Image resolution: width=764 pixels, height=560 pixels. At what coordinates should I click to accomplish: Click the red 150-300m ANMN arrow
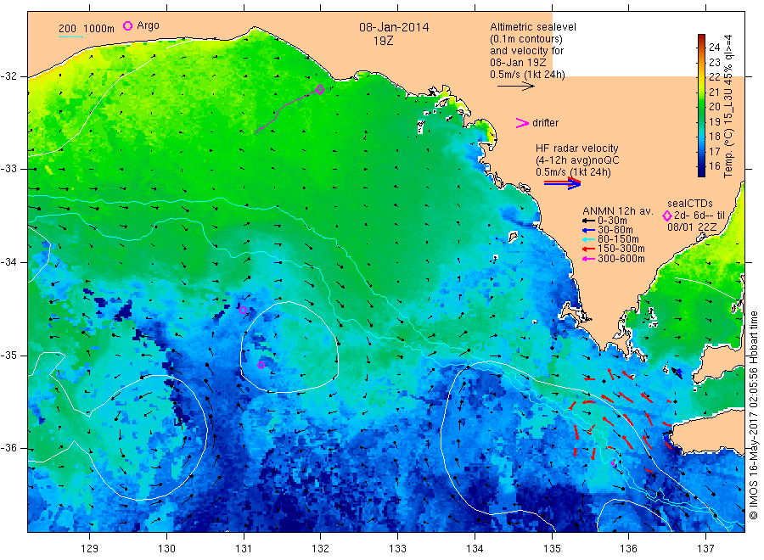tap(588, 249)
